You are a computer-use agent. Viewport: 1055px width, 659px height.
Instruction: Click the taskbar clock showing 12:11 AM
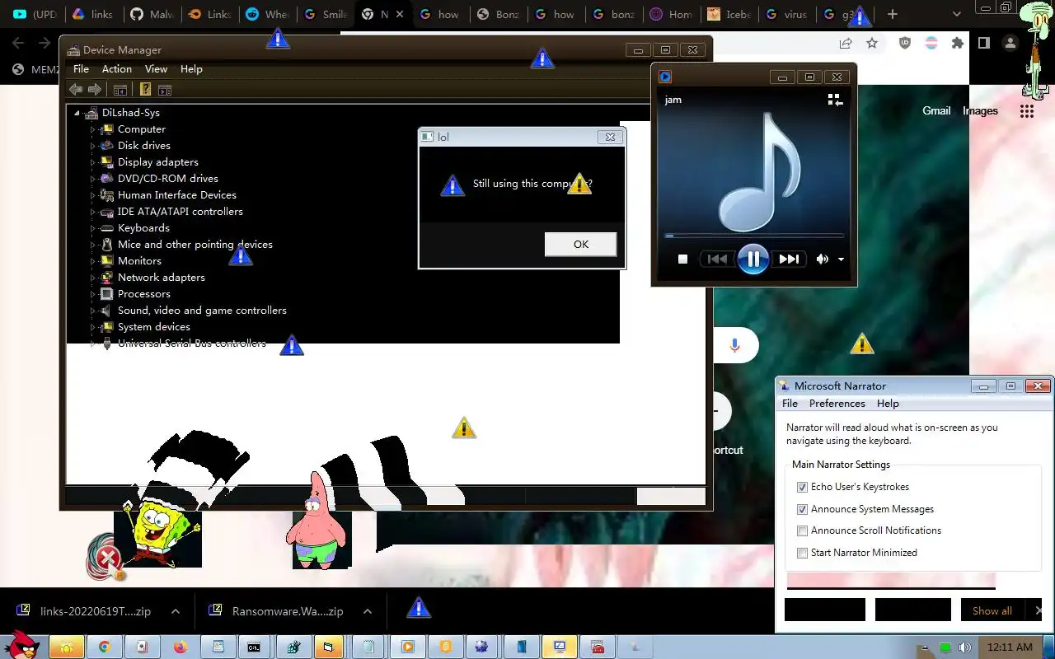[x=1010, y=647]
